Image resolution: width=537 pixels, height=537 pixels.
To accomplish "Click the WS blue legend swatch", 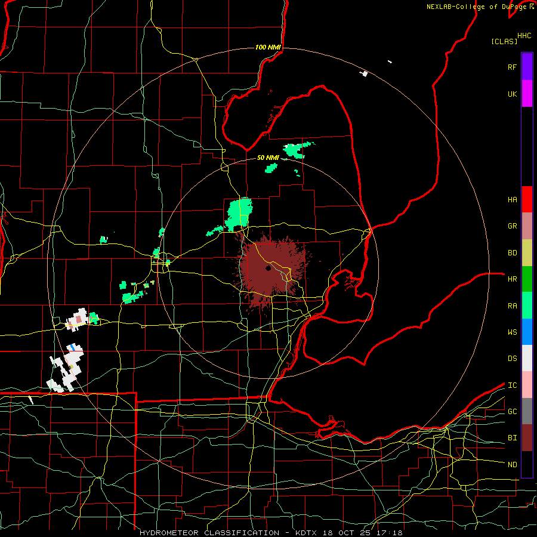I will pos(527,332).
